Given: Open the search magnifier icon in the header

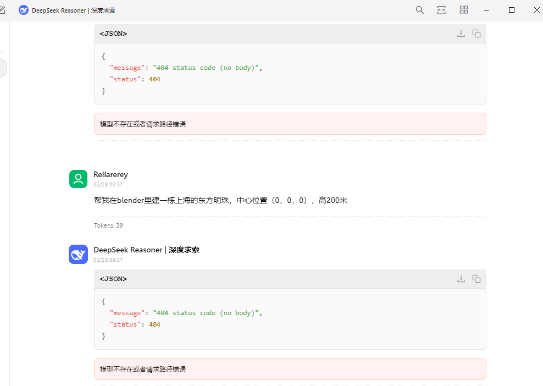Looking at the screenshot, I should tap(420, 10).
